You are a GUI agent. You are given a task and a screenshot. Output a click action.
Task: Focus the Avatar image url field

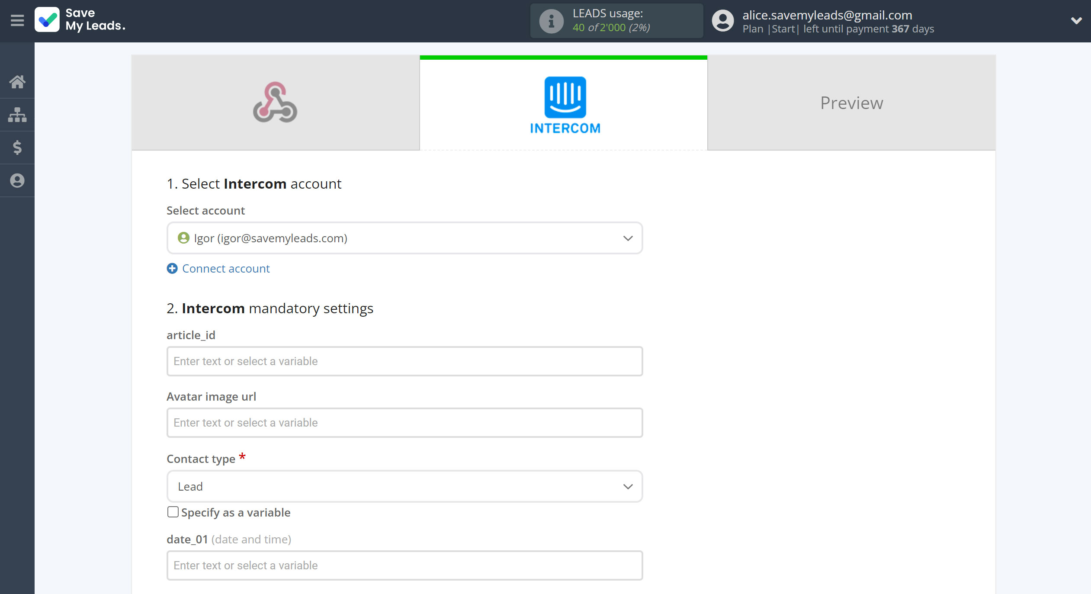pos(404,423)
